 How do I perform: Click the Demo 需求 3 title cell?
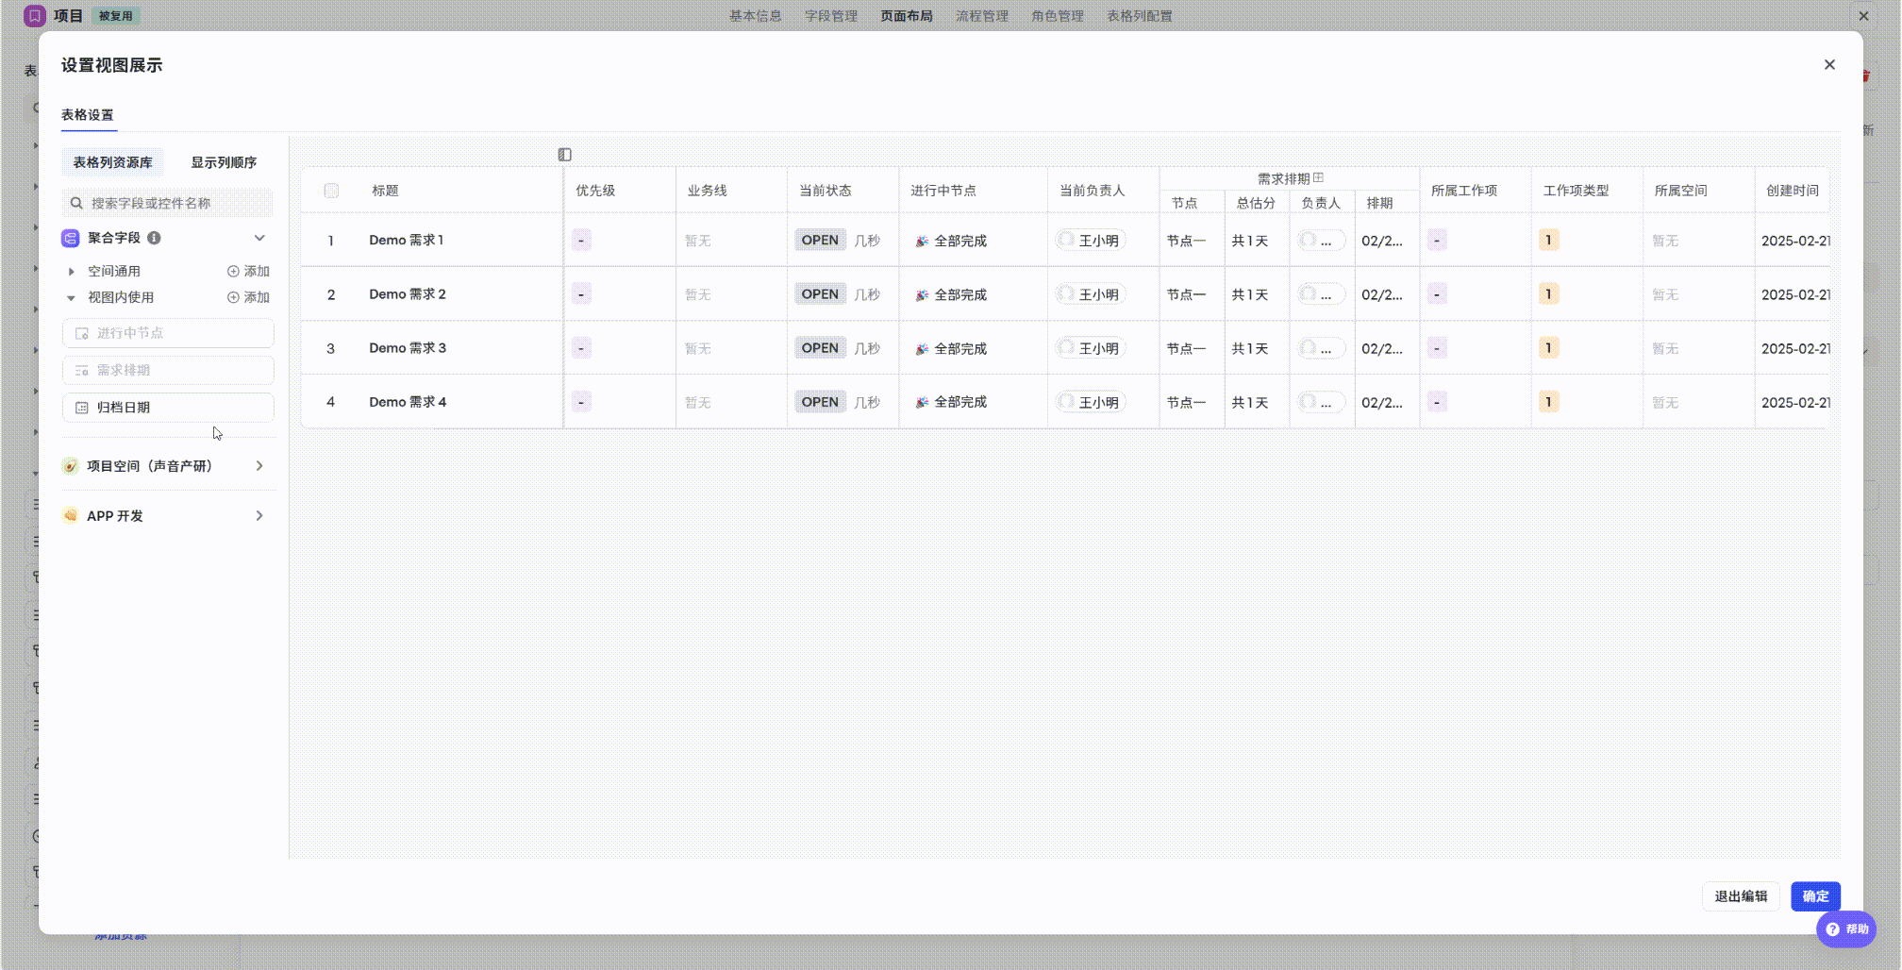tap(408, 348)
